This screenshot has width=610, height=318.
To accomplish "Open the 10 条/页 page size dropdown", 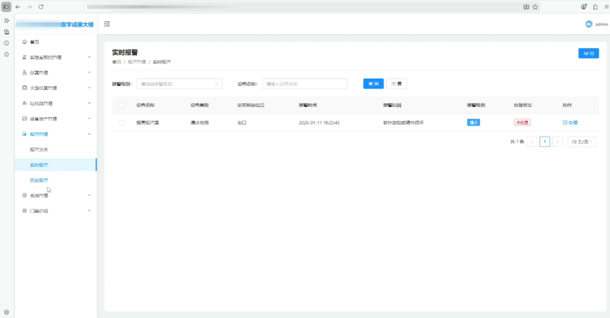I will point(582,141).
